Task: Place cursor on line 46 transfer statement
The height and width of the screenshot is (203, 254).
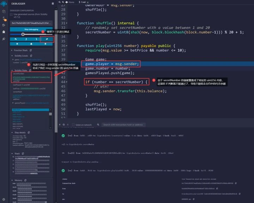Action: pos(130,91)
